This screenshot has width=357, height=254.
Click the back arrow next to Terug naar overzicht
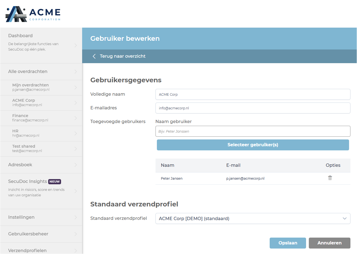point(94,56)
